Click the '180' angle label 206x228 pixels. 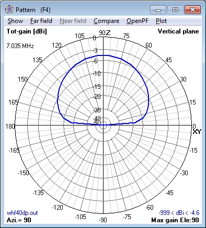coord(10,126)
